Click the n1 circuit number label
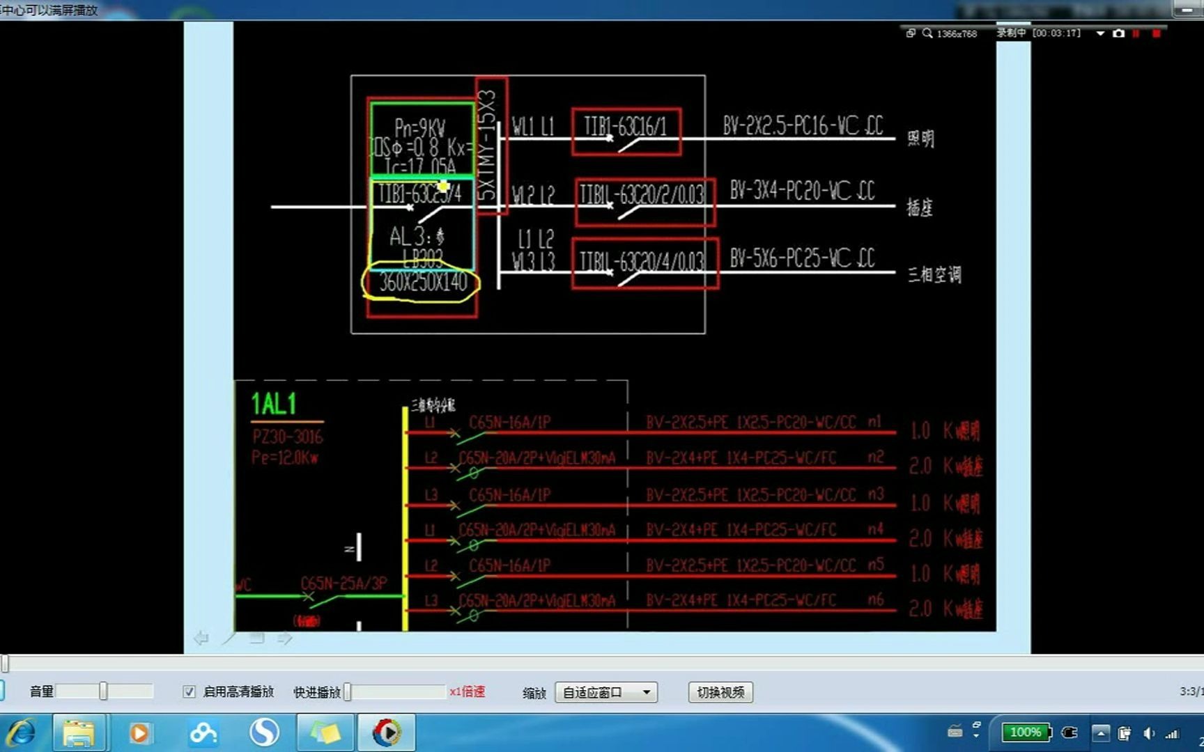Viewport: 1204px width, 752px height. pyautogui.click(x=874, y=421)
